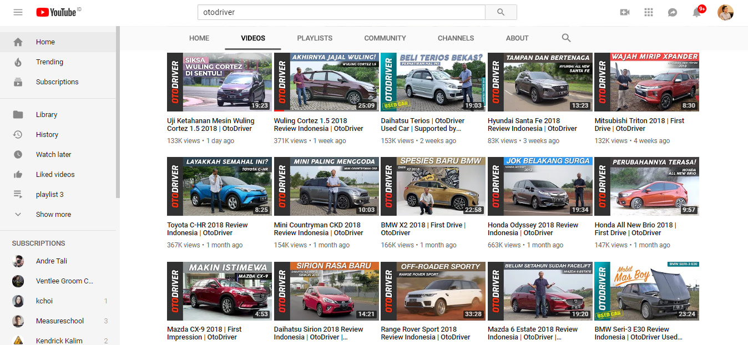This screenshot has height=345, width=748.
Task: Click the search magnifier button
Action: (x=501, y=12)
